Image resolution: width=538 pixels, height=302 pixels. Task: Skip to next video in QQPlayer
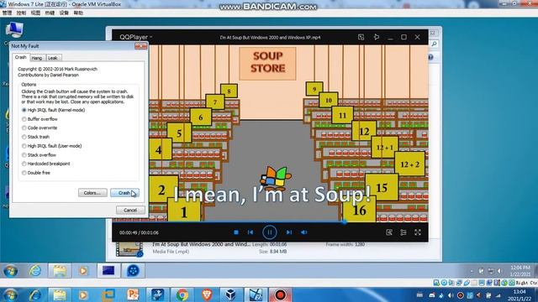point(289,232)
